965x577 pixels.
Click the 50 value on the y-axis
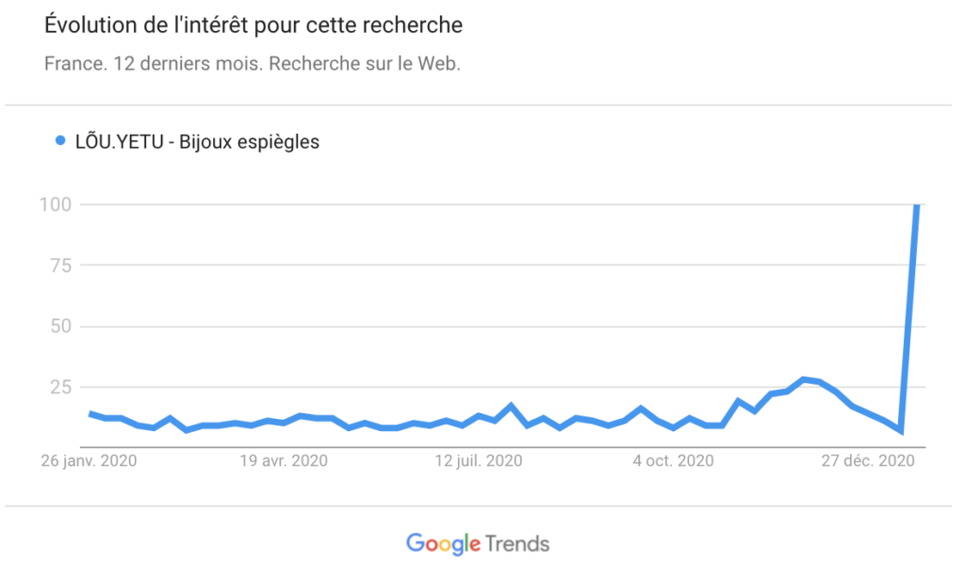pyautogui.click(x=61, y=327)
